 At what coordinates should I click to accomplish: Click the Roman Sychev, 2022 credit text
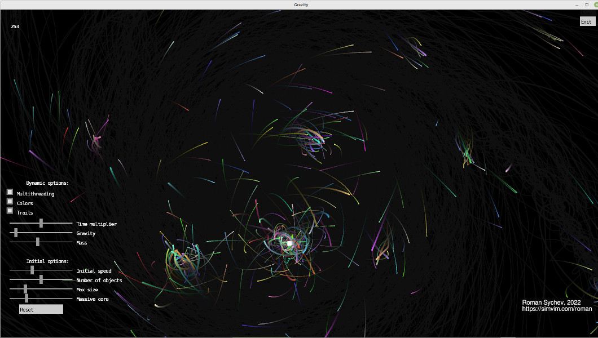click(551, 303)
